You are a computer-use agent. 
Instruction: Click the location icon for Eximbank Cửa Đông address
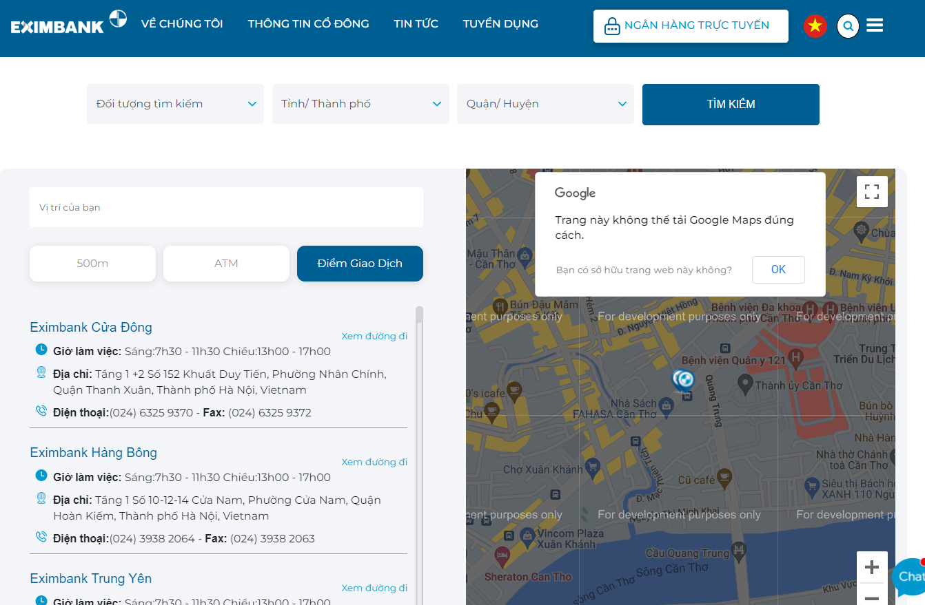click(41, 372)
